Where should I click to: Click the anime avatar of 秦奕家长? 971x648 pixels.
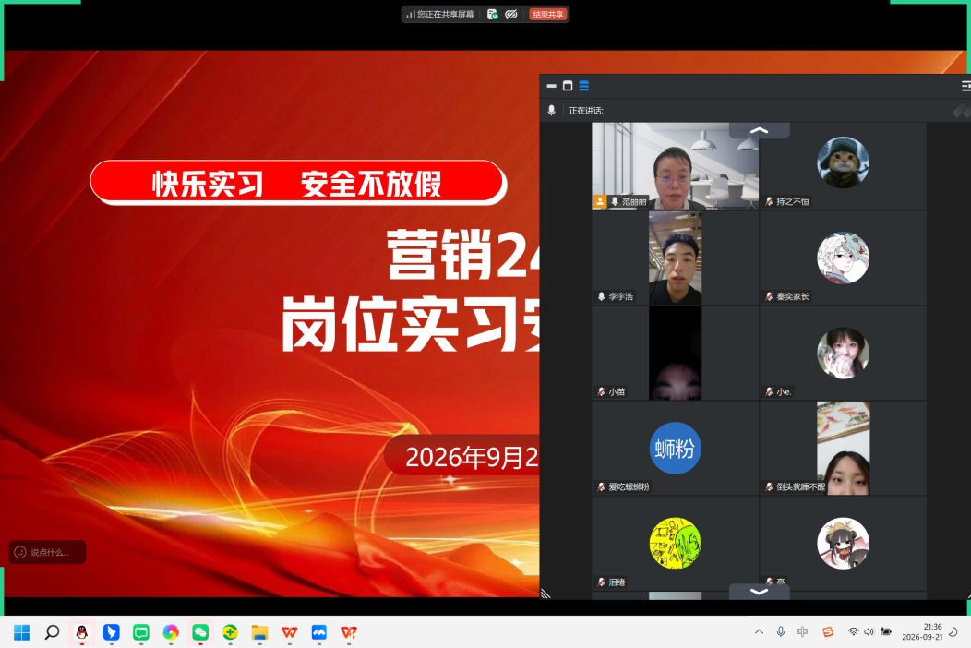pos(843,258)
